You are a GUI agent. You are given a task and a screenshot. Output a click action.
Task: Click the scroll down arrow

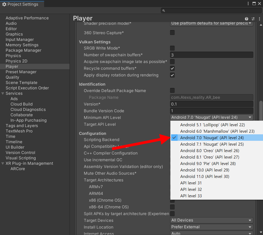tap(261, 232)
